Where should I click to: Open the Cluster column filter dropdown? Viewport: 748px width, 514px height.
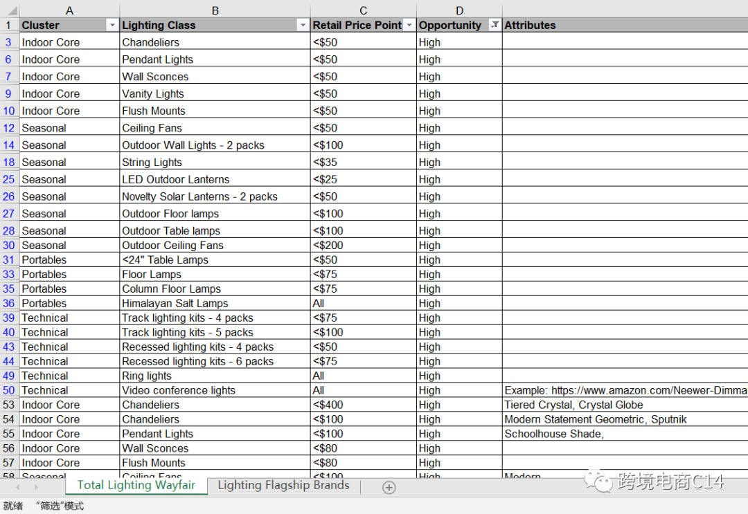pos(112,25)
